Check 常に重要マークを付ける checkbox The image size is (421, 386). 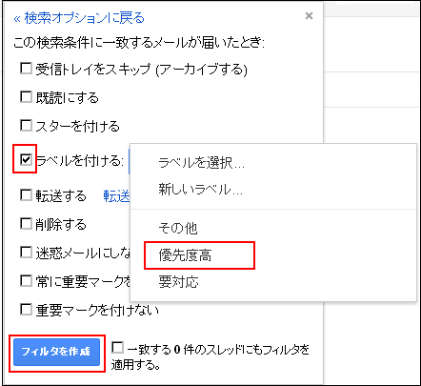[26, 281]
